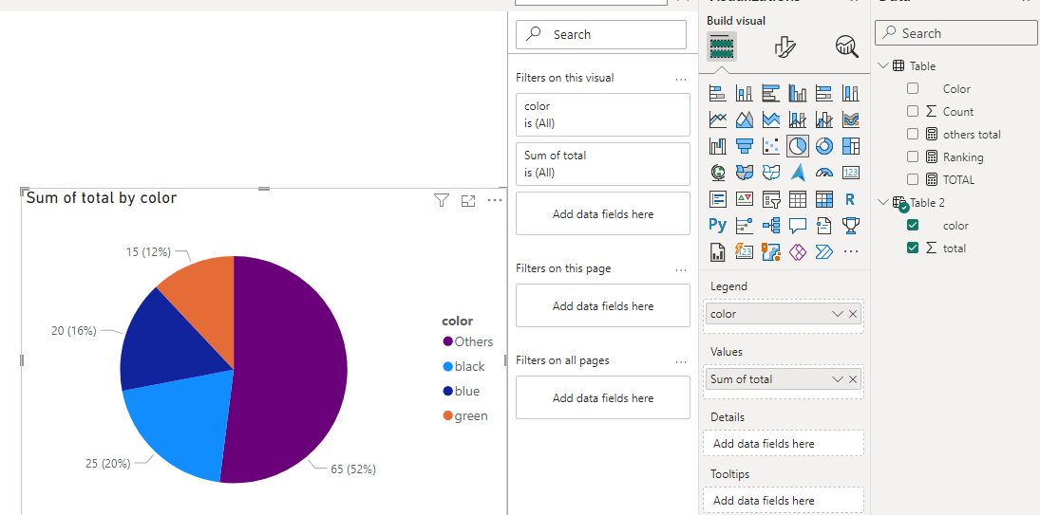Open Focus mode on the pie chart

point(468,200)
